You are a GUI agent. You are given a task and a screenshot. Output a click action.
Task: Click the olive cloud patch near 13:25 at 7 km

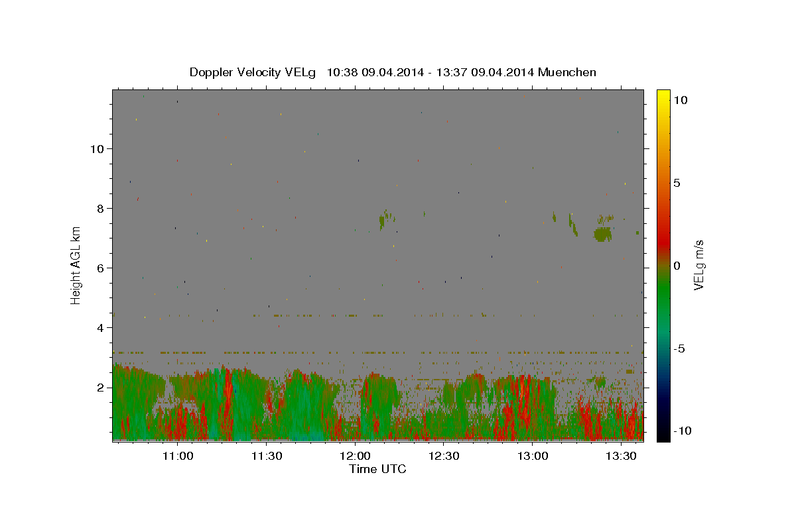click(x=602, y=234)
